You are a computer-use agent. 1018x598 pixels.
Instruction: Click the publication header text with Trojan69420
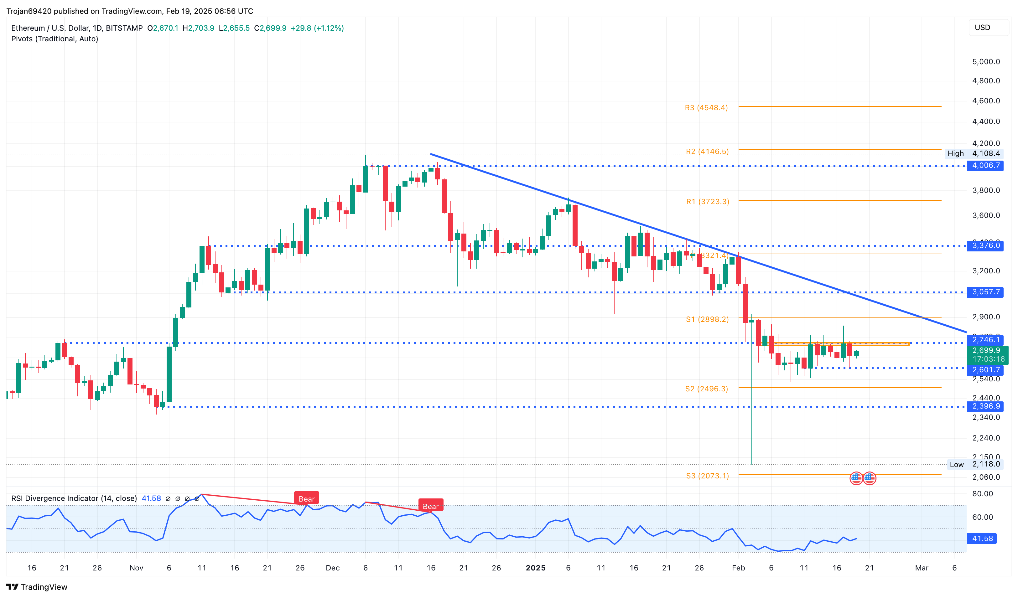pyautogui.click(x=130, y=11)
